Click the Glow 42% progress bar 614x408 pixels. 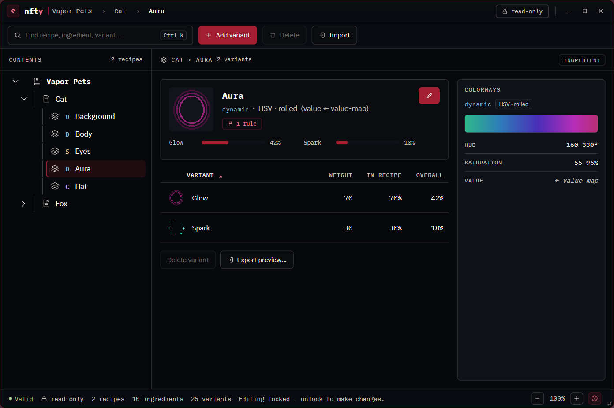[233, 142]
